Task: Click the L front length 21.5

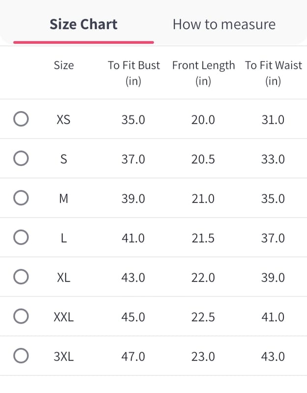Action: (203, 238)
